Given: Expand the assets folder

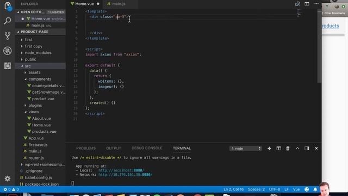Looking at the screenshot, I should pyautogui.click(x=34, y=72).
